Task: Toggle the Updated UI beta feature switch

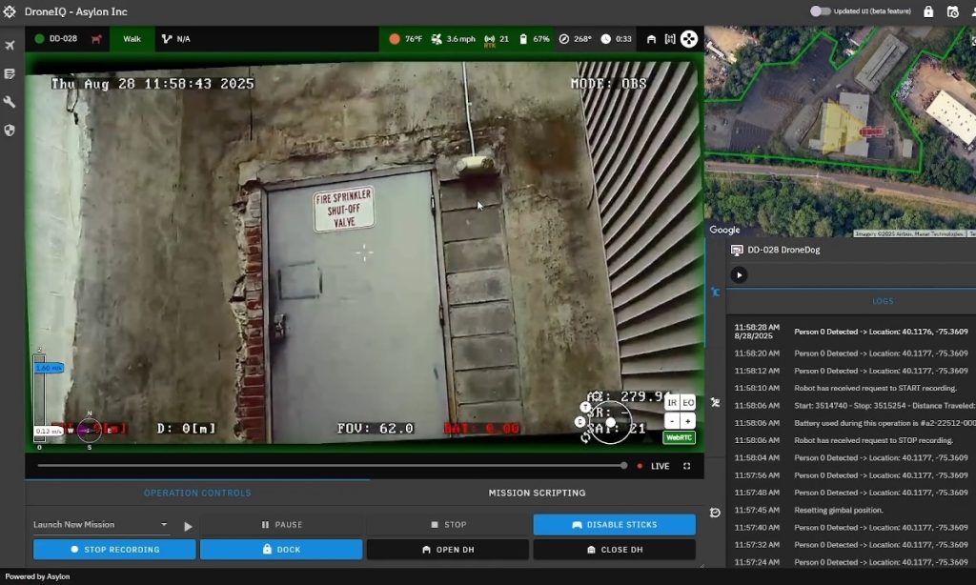Action: [820, 11]
